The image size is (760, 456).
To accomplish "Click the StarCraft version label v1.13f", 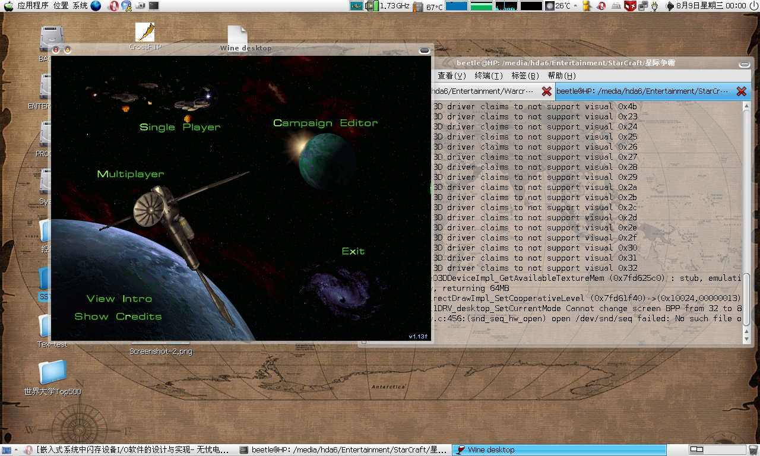I will tap(418, 336).
